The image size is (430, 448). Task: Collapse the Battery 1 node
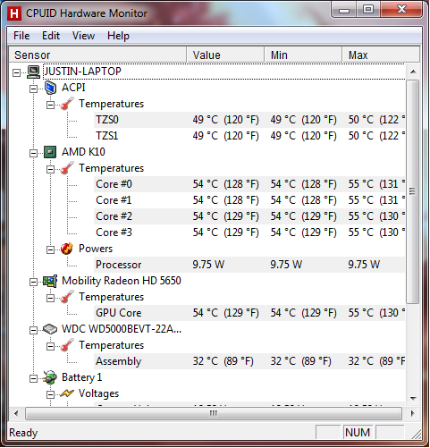pyautogui.click(x=33, y=378)
